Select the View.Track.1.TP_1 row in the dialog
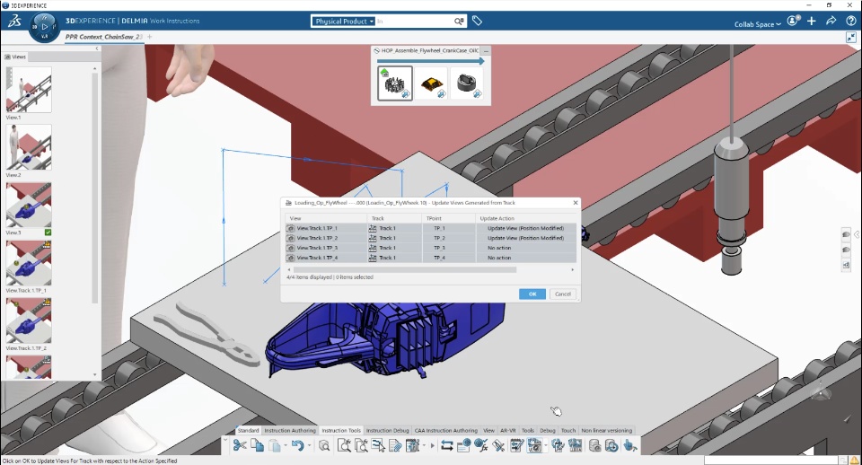 pos(431,228)
